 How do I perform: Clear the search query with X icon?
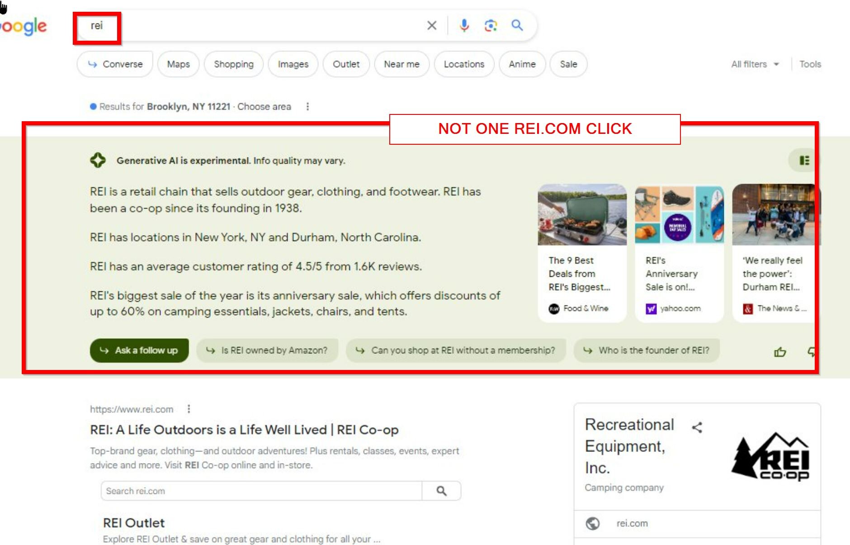coord(432,25)
